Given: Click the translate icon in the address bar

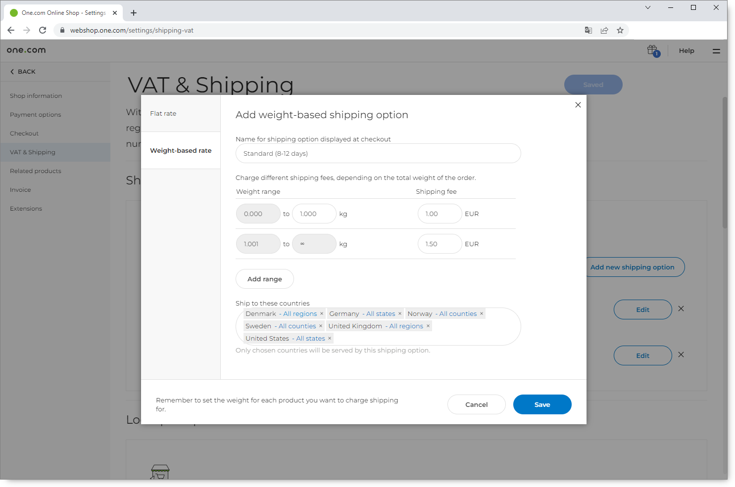Looking at the screenshot, I should click(588, 30).
